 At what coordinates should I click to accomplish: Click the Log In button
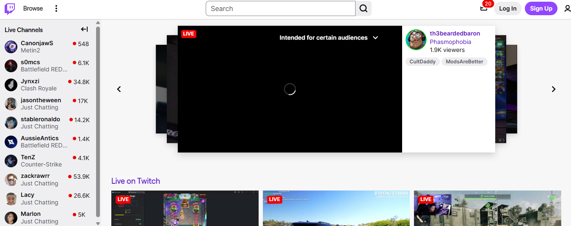508,8
